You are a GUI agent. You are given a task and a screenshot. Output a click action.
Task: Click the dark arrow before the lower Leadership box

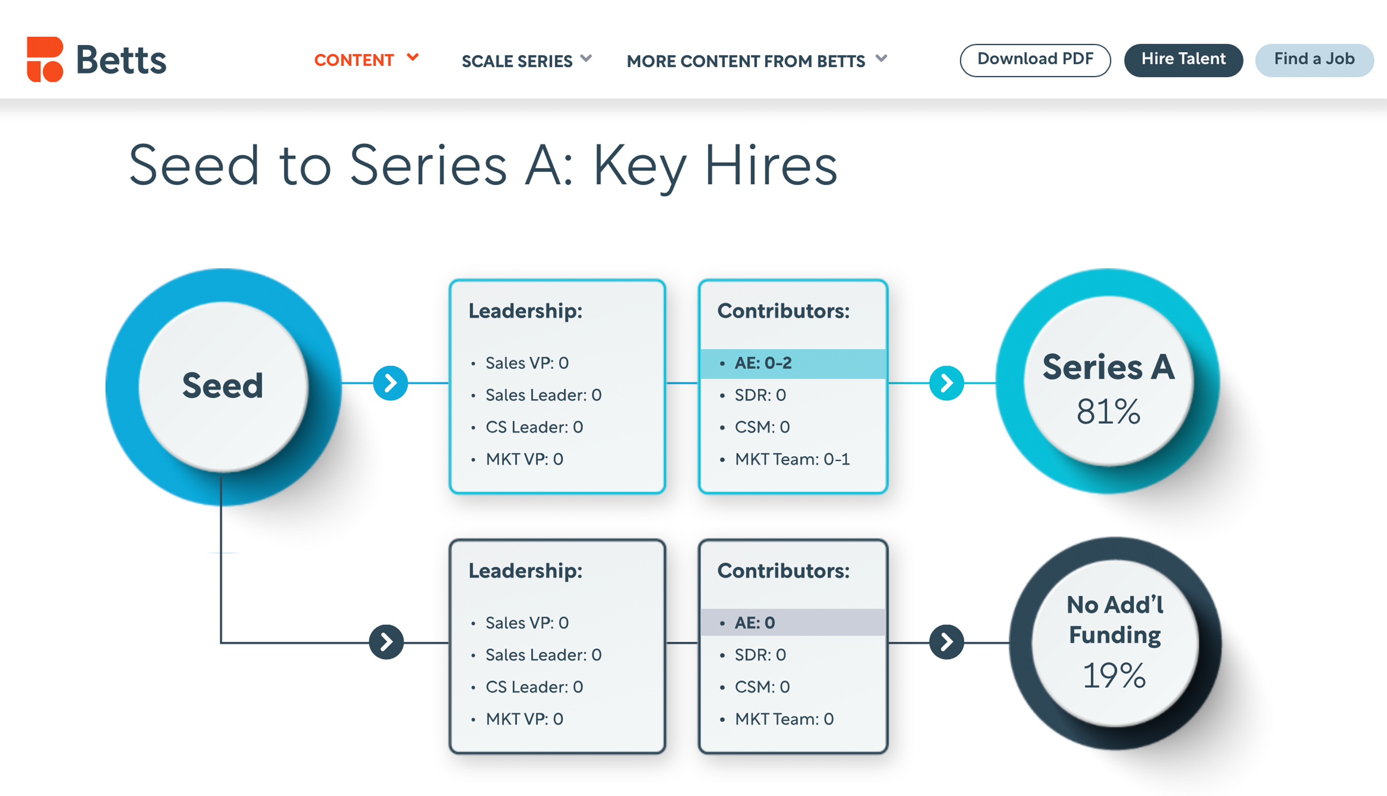(386, 642)
